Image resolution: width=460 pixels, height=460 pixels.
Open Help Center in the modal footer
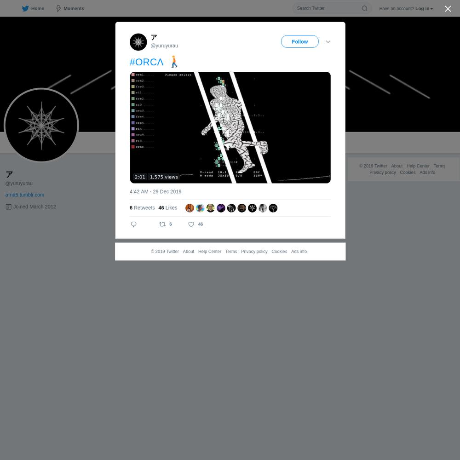[x=209, y=252]
